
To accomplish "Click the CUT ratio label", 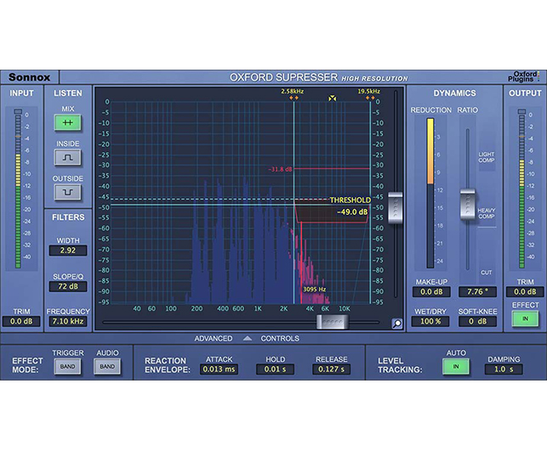I will click(487, 273).
